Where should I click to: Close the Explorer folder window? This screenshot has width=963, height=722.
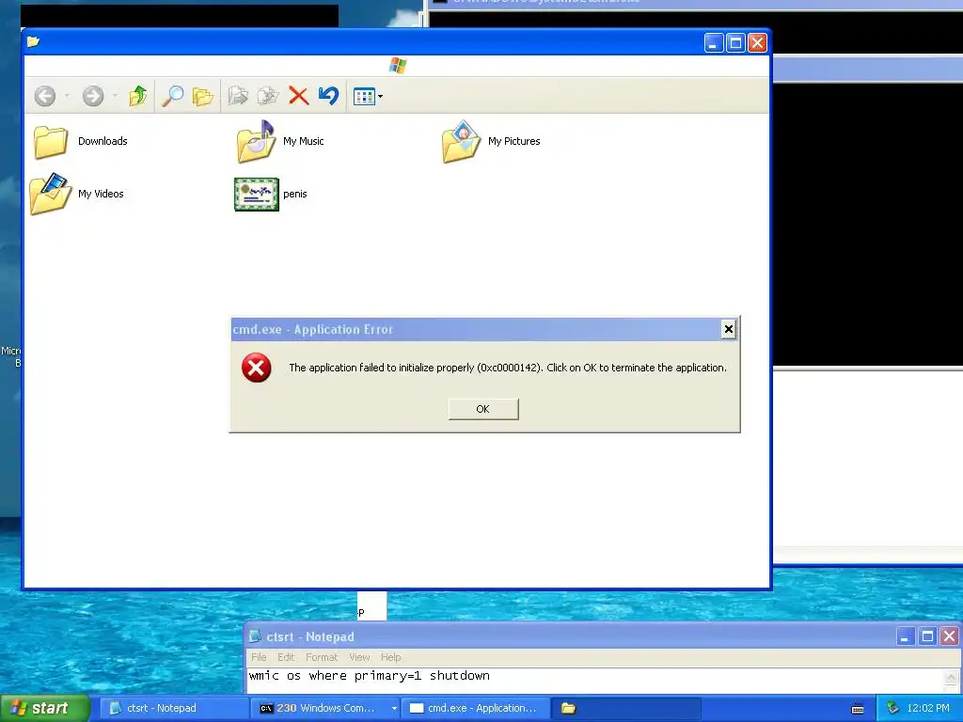point(757,43)
